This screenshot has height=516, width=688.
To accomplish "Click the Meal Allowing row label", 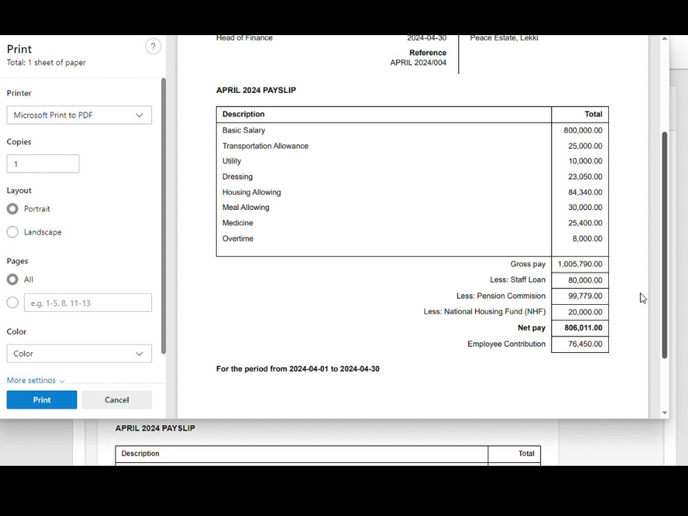I will pos(246,208).
